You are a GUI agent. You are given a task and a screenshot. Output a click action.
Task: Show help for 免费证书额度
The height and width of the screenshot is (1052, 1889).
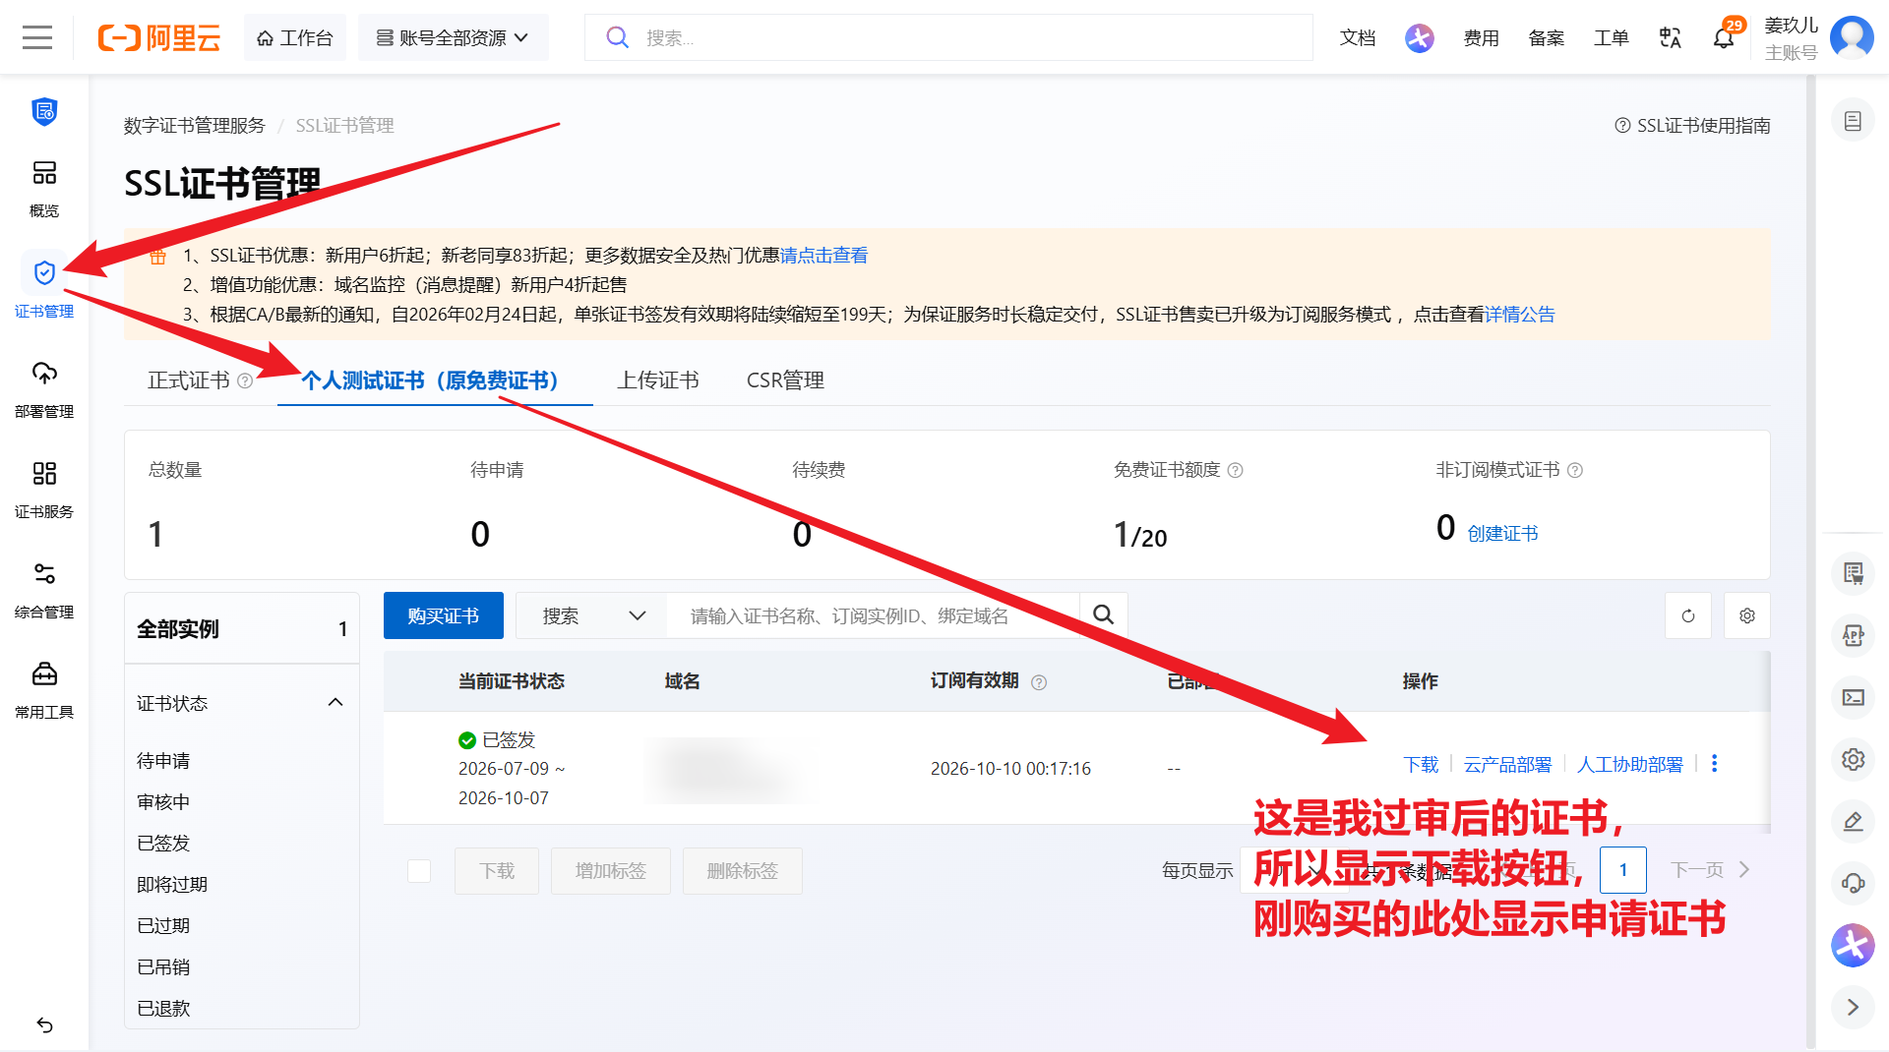click(1236, 470)
